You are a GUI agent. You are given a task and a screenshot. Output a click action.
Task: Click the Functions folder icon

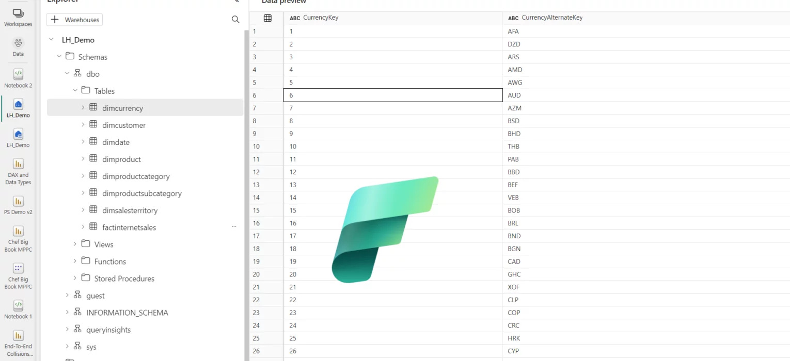point(86,261)
